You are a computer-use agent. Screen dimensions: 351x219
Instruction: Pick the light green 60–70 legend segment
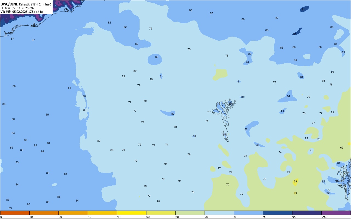(190, 213)
